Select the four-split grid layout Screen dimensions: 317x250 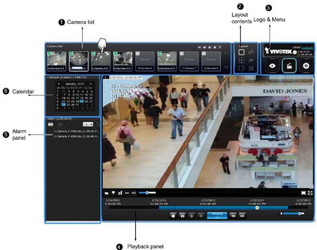coord(242,60)
